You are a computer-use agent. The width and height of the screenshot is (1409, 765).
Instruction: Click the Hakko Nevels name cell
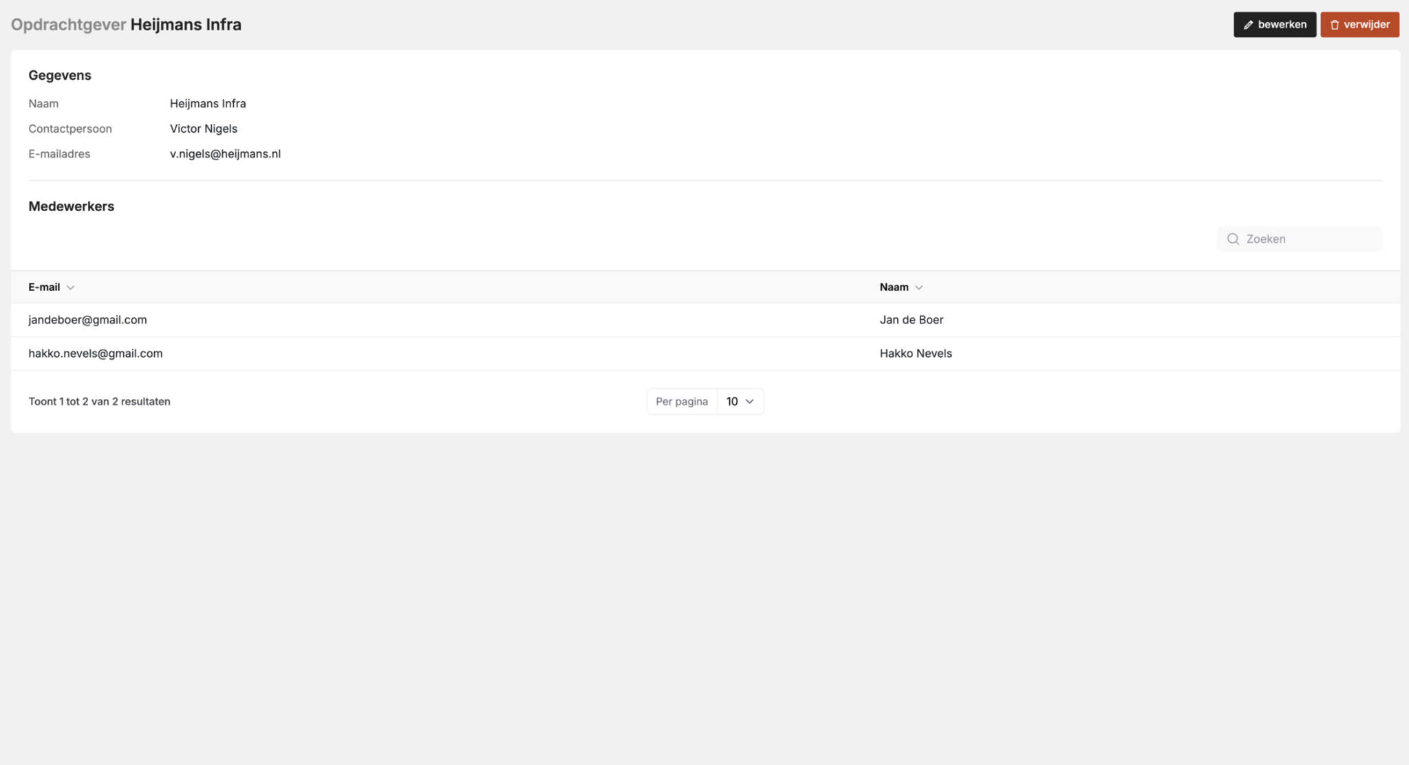[916, 354]
